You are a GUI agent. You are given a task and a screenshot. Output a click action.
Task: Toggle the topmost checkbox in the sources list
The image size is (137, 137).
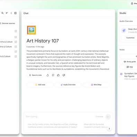[16, 31]
